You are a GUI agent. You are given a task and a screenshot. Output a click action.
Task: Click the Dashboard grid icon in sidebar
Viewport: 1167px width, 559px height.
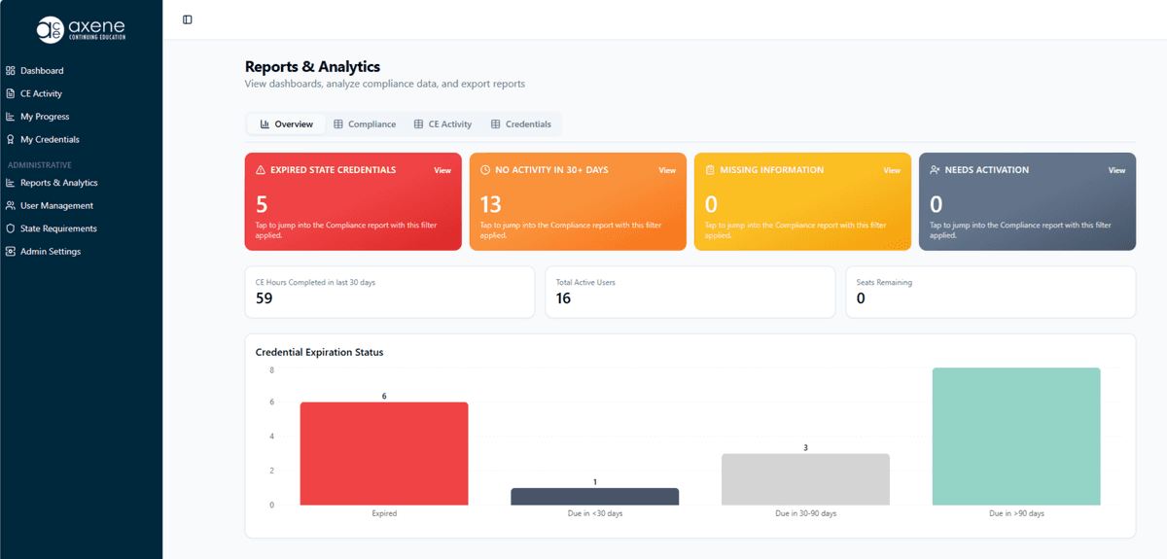pyautogui.click(x=10, y=71)
